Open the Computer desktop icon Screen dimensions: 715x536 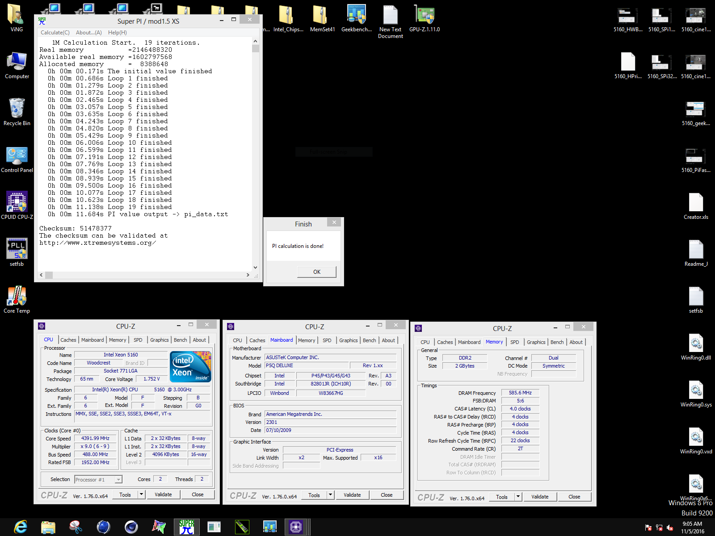17,65
